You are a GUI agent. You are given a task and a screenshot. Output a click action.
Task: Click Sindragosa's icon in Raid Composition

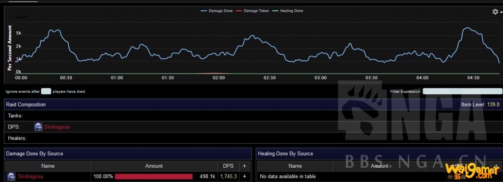(38, 127)
